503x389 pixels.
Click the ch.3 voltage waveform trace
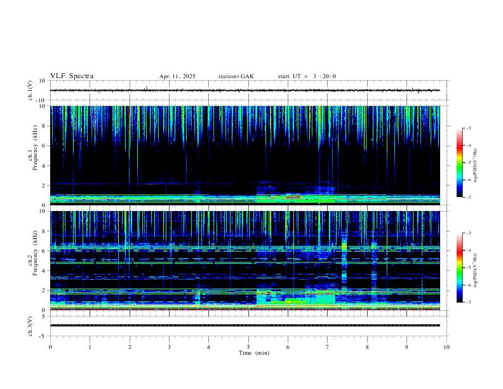pos(245,325)
